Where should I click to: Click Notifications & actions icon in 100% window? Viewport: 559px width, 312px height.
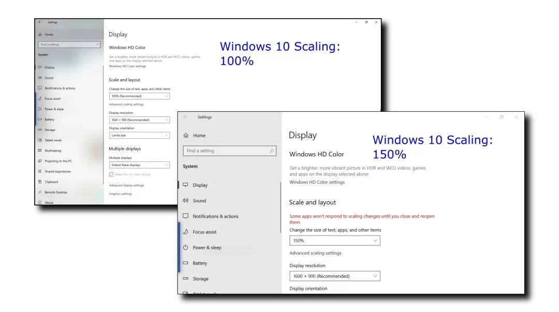click(40, 88)
